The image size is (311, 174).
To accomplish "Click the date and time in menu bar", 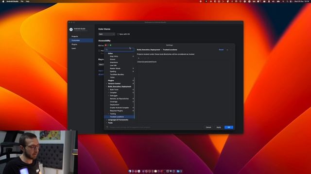I will coord(302,1).
